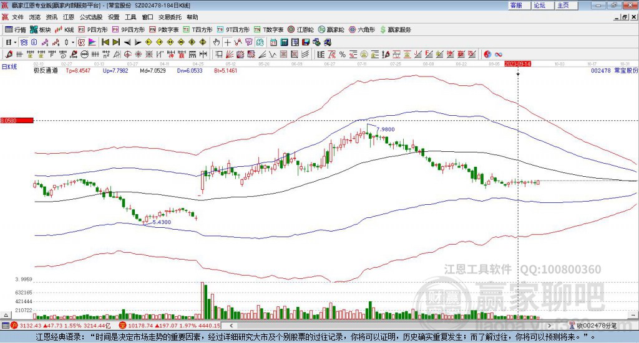Open the P四方形 tool

[93, 30]
